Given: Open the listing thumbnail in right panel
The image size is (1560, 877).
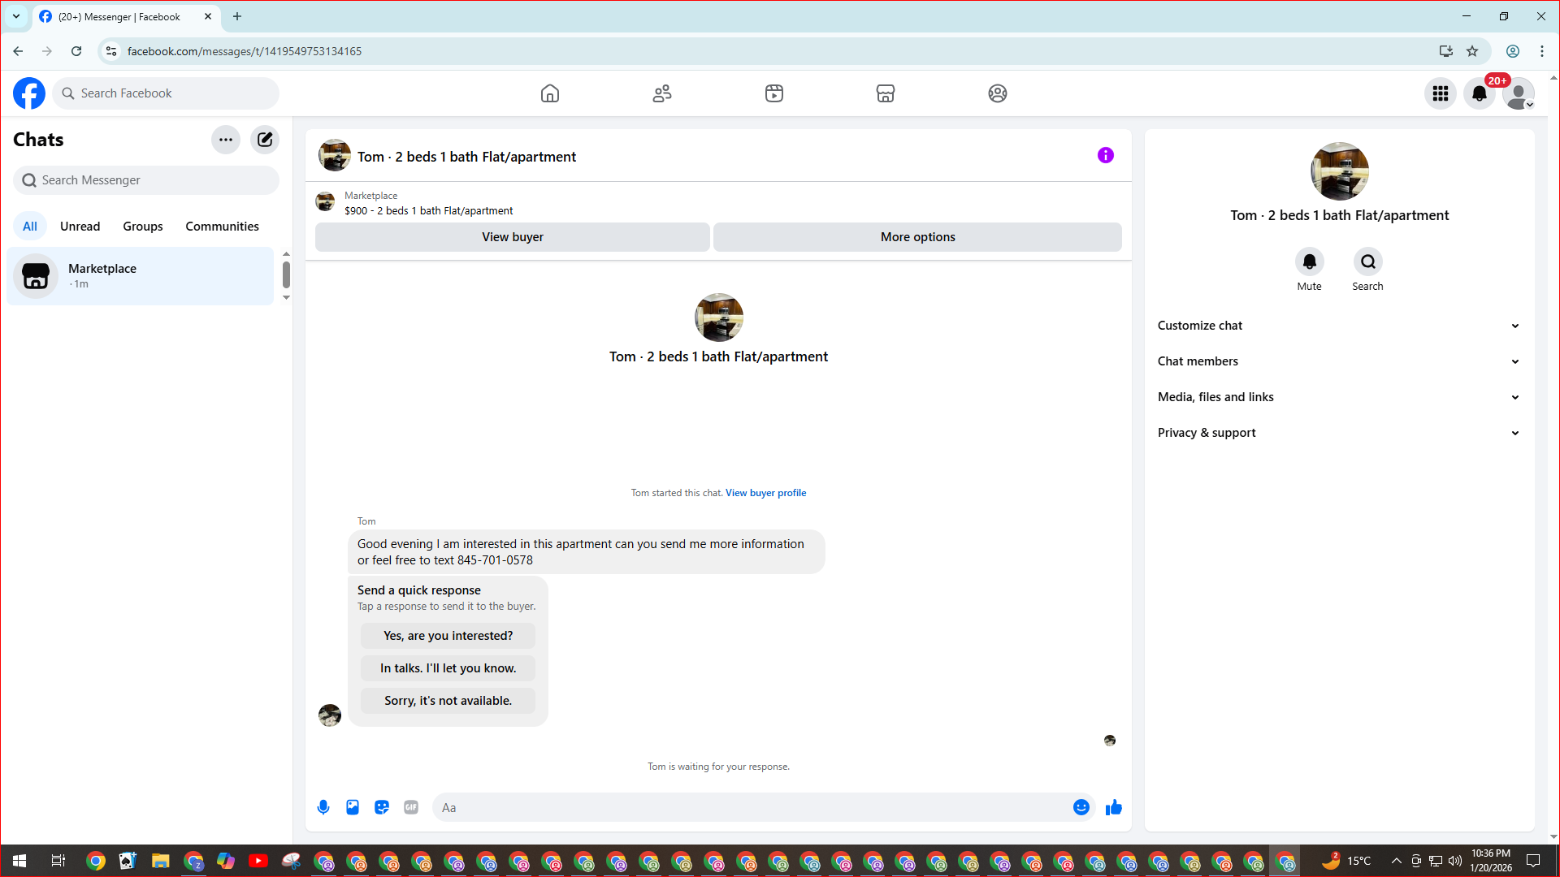Looking at the screenshot, I should click(1340, 171).
